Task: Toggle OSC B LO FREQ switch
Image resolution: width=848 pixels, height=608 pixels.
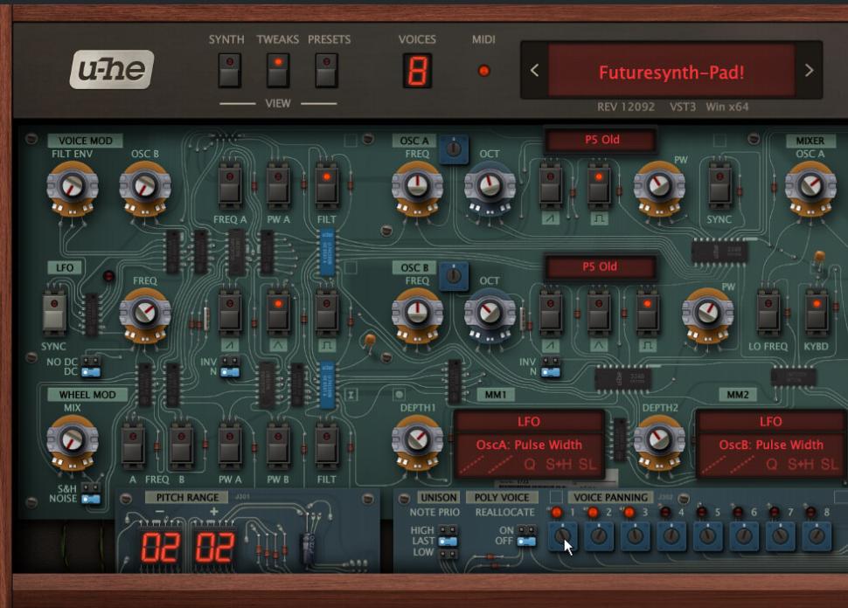Action: (768, 314)
